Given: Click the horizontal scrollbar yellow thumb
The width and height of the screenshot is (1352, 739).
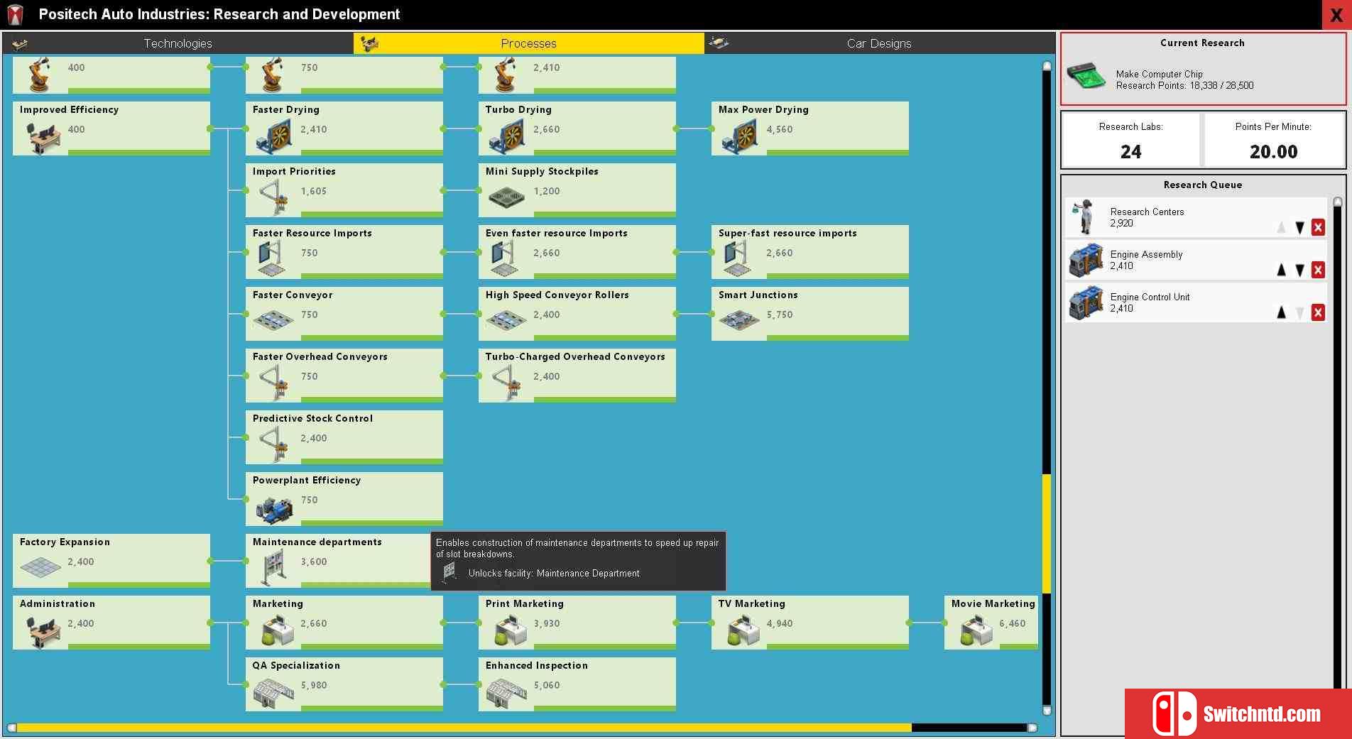Looking at the screenshot, I should coord(464,728).
